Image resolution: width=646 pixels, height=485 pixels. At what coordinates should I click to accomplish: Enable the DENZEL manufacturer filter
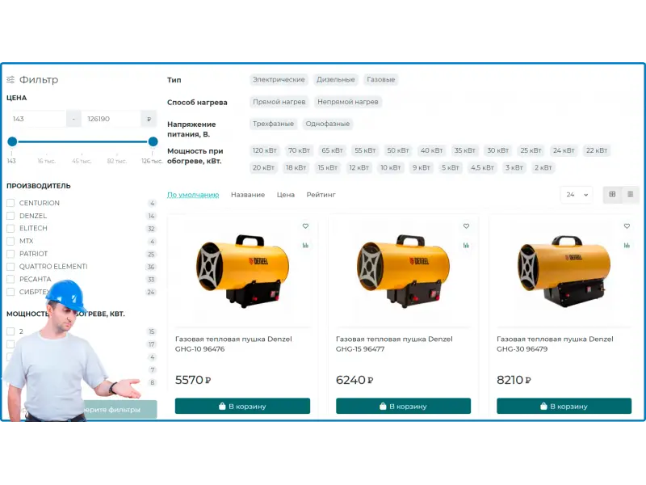10,216
